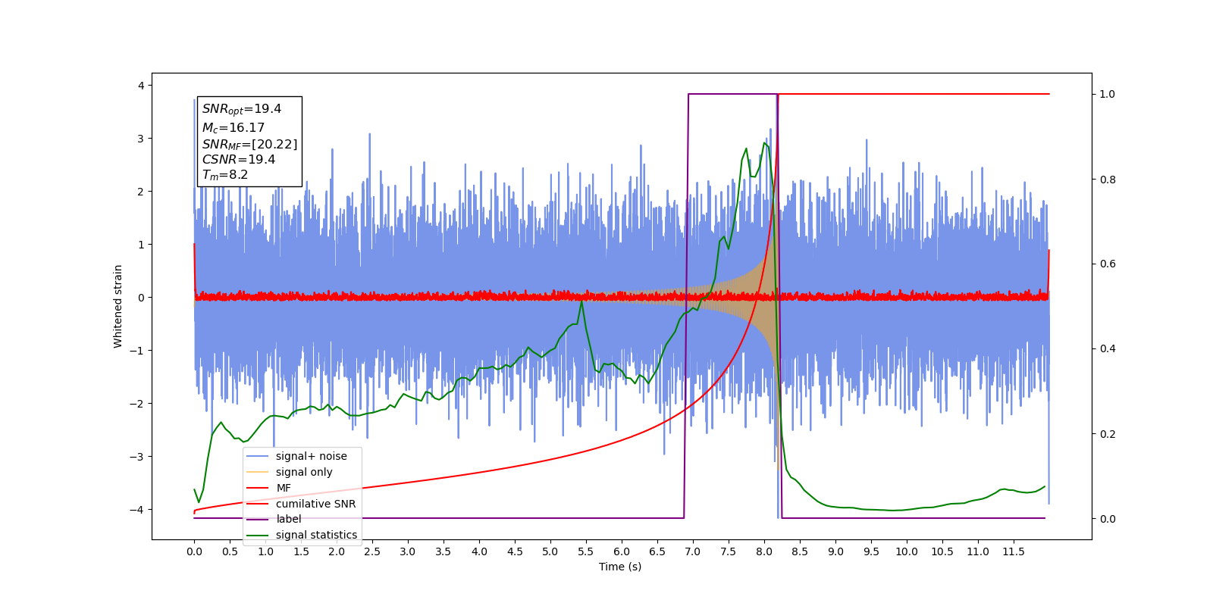Image resolution: width=1213 pixels, height=606 pixels.
Task: Click the SNR_MF=[20.22] annotation text
Action: tap(249, 144)
